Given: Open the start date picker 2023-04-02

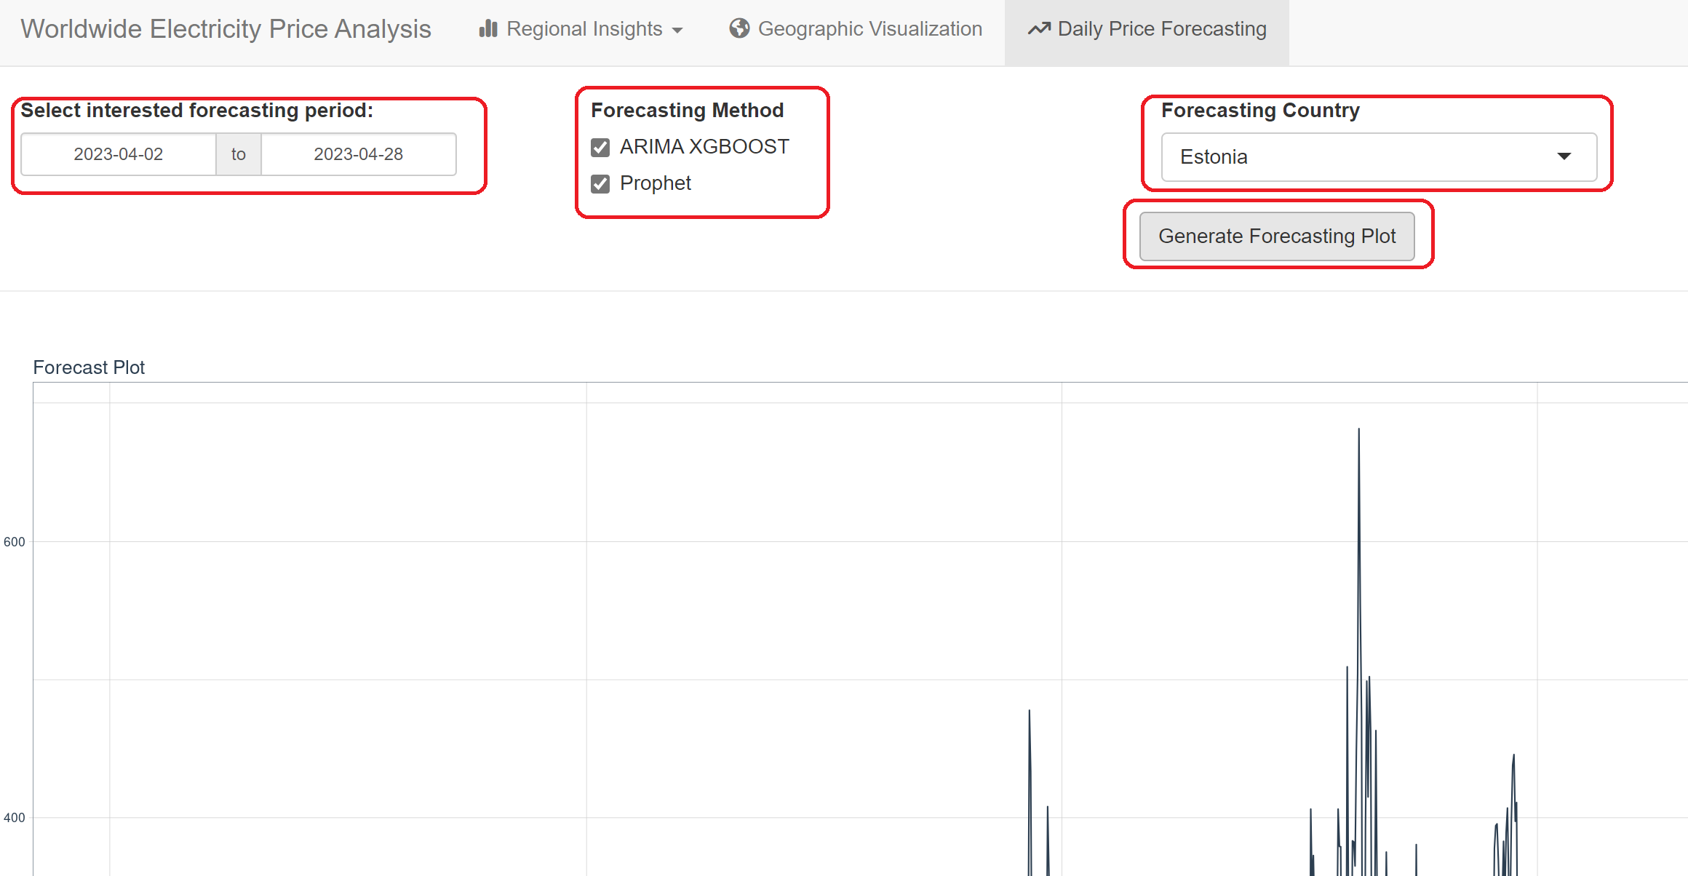Looking at the screenshot, I should coord(119,154).
